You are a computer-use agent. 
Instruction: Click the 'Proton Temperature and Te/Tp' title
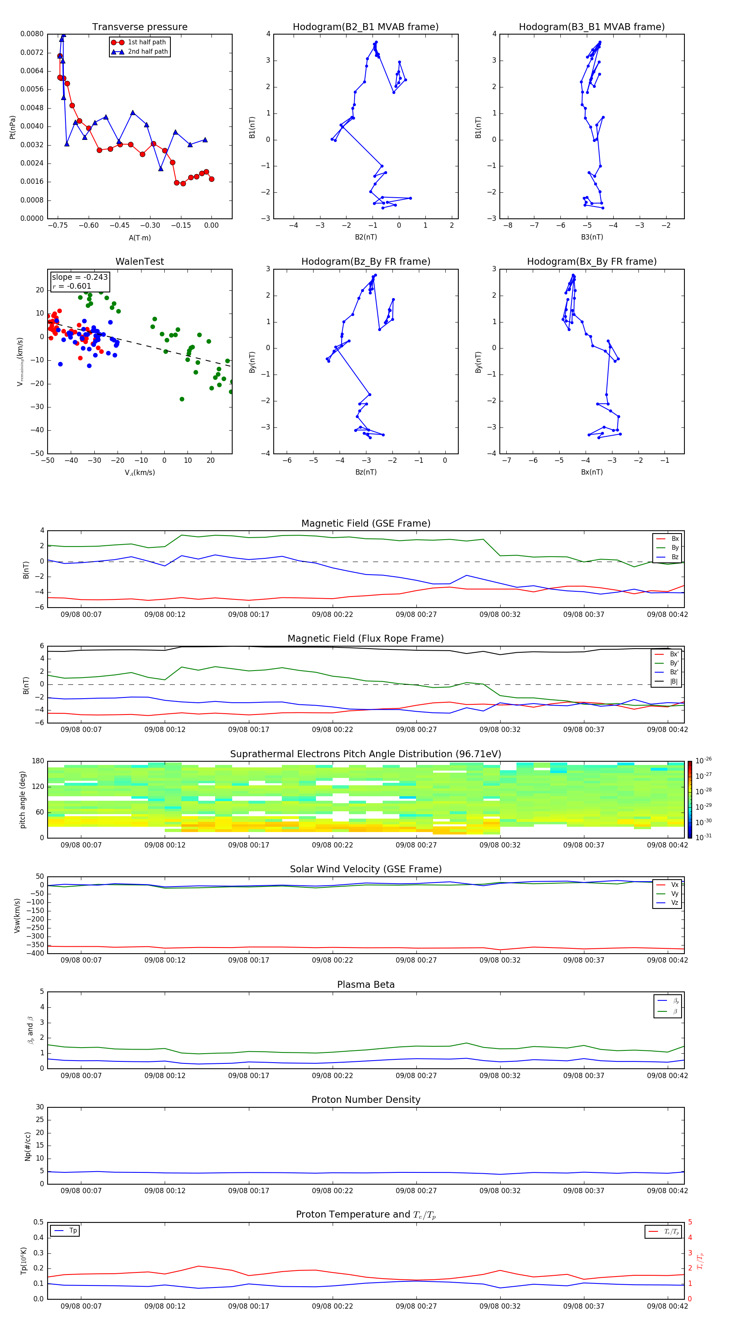coord(366,1215)
